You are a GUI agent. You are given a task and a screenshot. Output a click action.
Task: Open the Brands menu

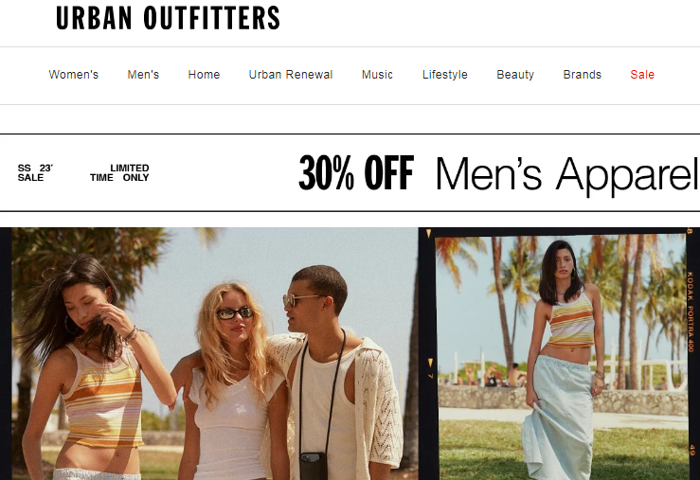(583, 75)
